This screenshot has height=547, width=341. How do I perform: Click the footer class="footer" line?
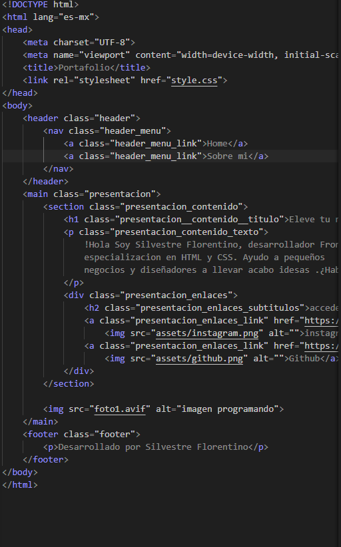(81, 435)
